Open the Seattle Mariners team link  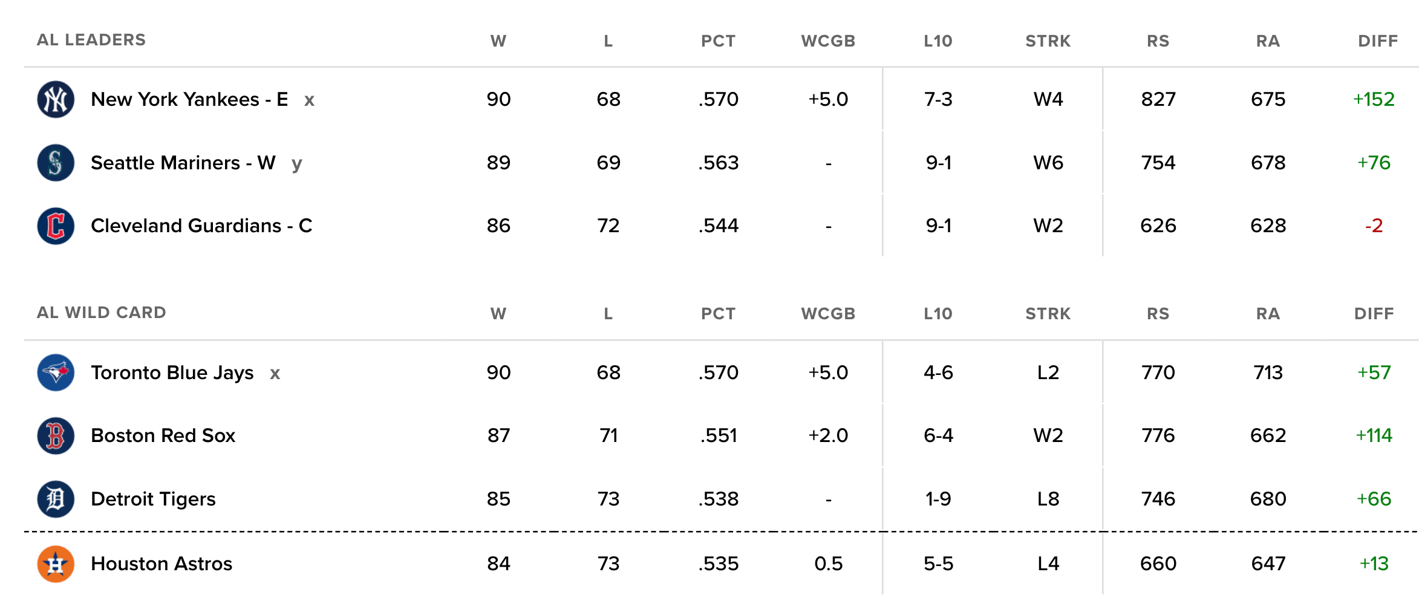(x=183, y=163)
